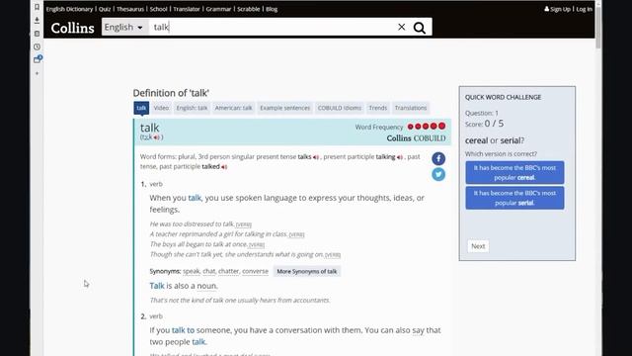Screen dimensions: 632x356
Task: Click the 'noun' link in 'Talk is also a noun'
Action: [x=206, y=286]
